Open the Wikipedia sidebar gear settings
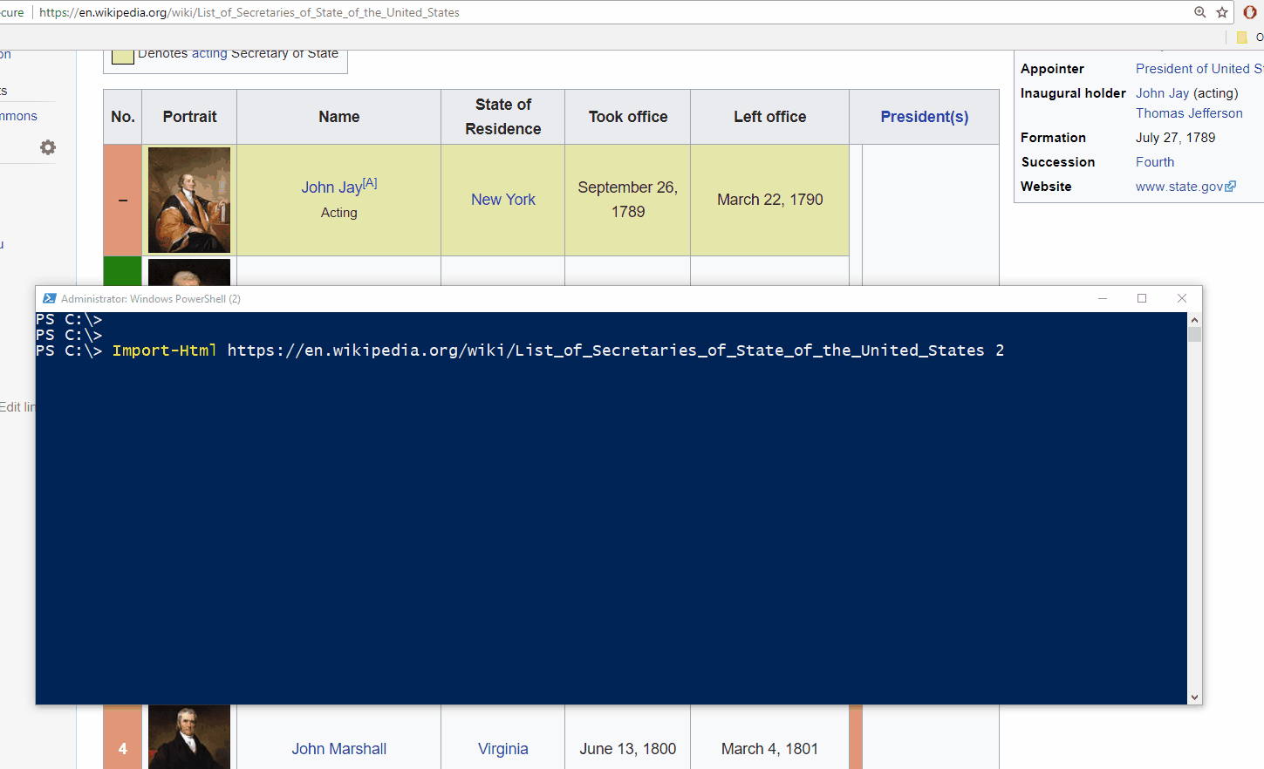 (x=48, y=147)
